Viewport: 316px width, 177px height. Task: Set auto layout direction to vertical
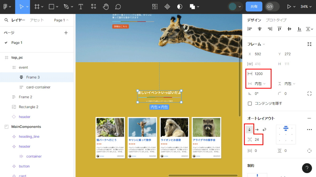click(249, 130)
